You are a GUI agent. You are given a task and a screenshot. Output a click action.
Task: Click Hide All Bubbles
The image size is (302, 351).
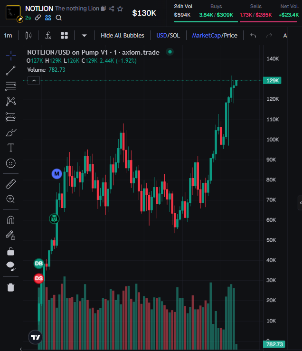pos(123,35)
